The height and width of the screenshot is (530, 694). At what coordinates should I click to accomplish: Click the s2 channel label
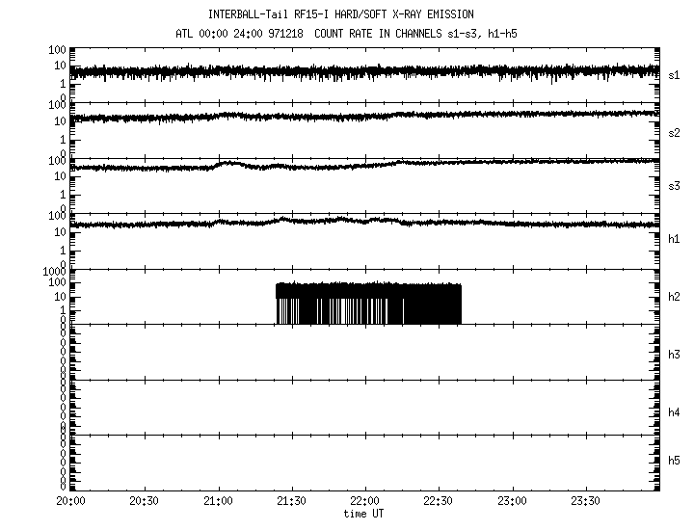click(675, 131)
